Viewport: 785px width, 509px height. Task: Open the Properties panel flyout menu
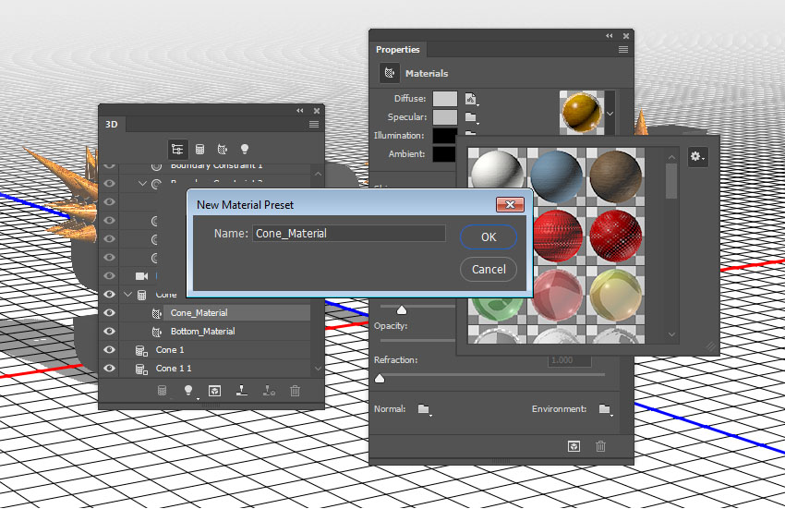(x=623, y=49)
